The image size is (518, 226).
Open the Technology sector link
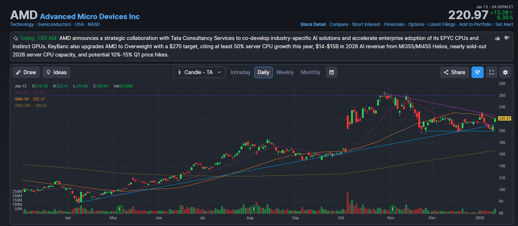pyautogui.click(x=22, y=24)
